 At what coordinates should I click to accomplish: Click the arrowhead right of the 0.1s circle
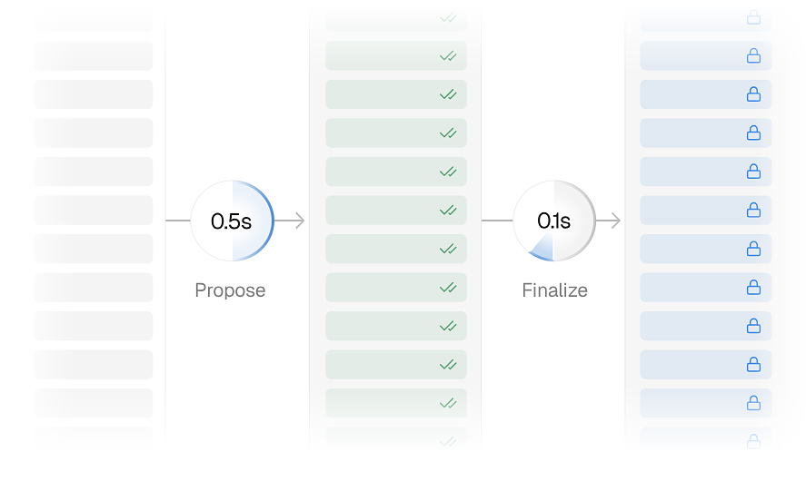tap(615, 221)
